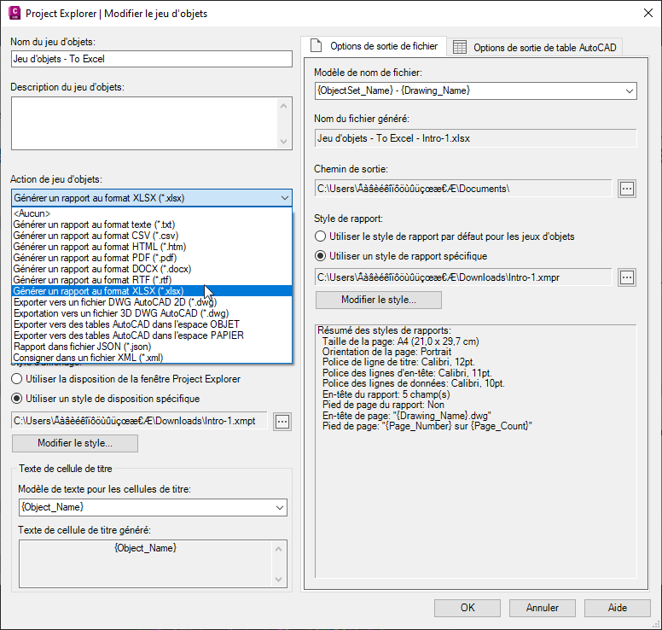Screen dimensions: 662x630
Task: Click 'Orientation de la page: Portrait' line
Action: pyautogui.click(x=386, y=352)
